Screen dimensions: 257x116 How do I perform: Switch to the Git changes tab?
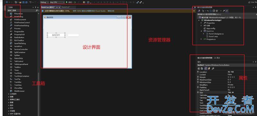217,58
